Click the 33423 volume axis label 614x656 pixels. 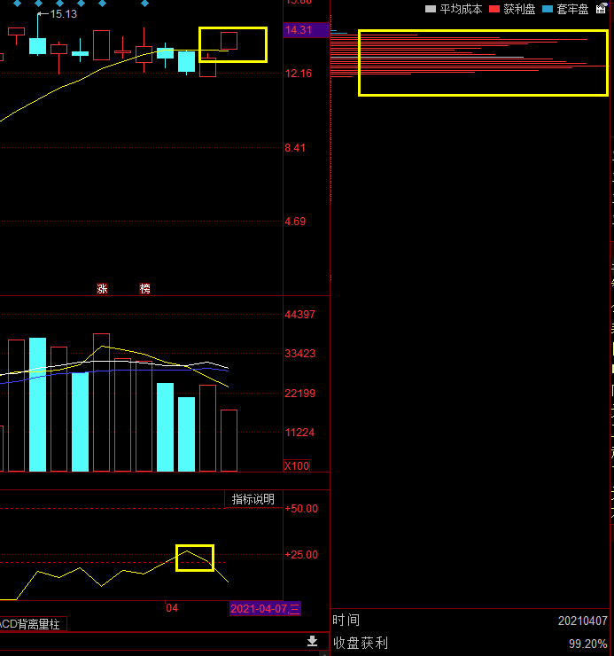pos(299,354)
